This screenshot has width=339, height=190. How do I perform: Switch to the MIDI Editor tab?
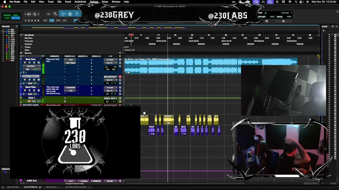tap(13, 187)
